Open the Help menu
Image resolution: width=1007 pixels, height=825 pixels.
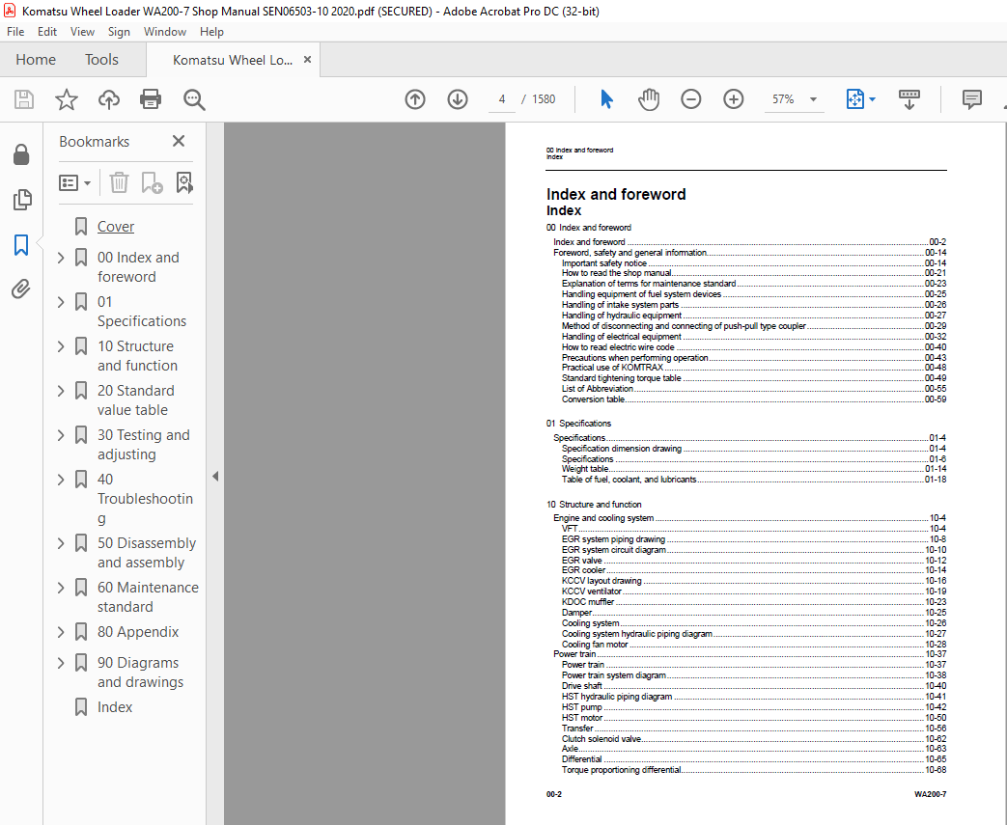(x=211, y=32)
